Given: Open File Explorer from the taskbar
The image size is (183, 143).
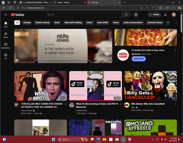Looking at the screenshot, I should tap(104, 139).
